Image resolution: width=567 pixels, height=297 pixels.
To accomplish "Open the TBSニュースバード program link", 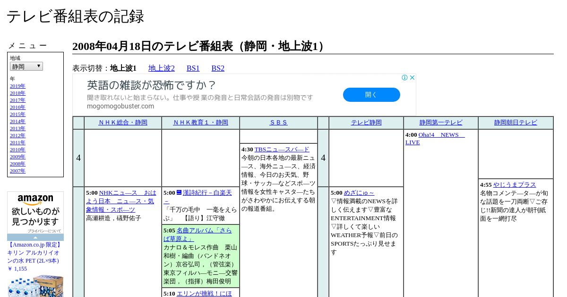I will (282, 149).
